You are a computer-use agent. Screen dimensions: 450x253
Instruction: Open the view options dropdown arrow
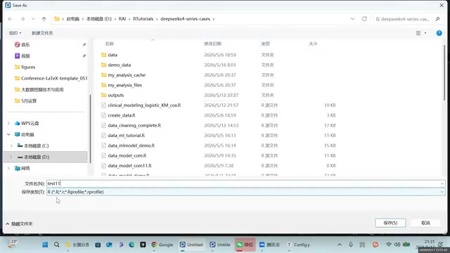425,33
